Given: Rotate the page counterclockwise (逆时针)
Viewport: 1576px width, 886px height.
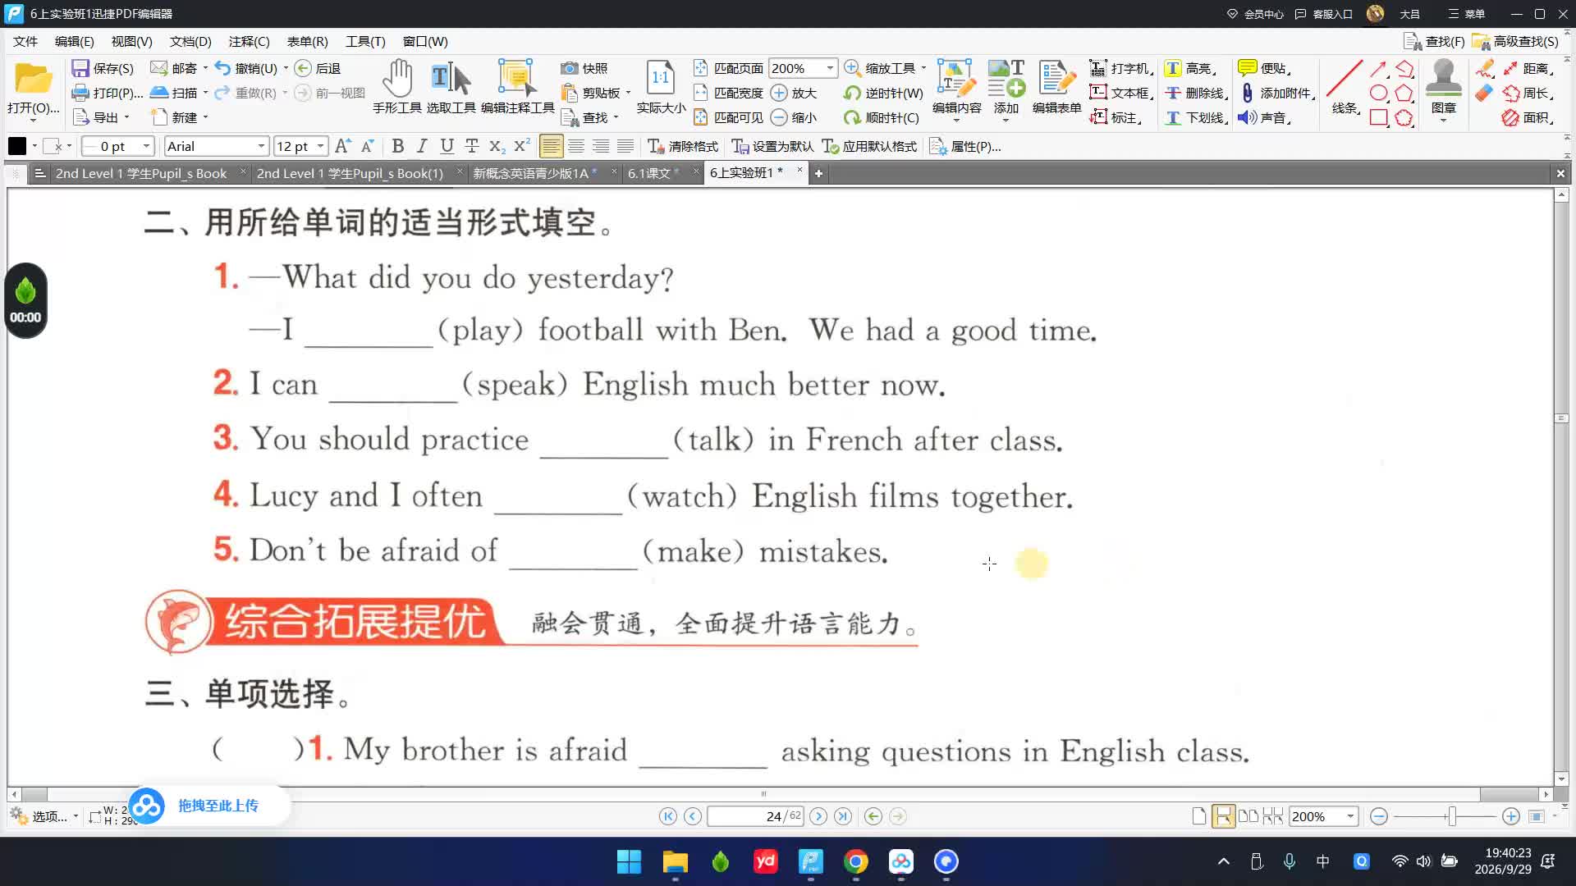Looking at the screenshot, I should coord(883,93).
